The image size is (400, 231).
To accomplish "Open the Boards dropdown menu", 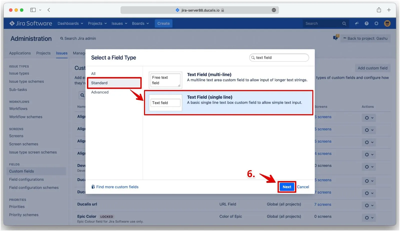I will point(140,23).
